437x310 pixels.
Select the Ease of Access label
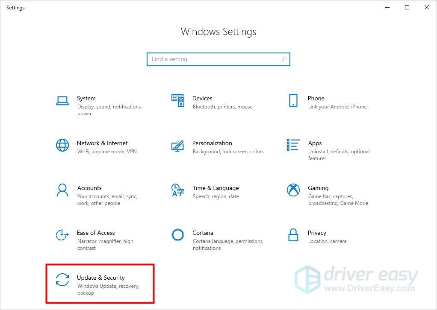(96, 233)
